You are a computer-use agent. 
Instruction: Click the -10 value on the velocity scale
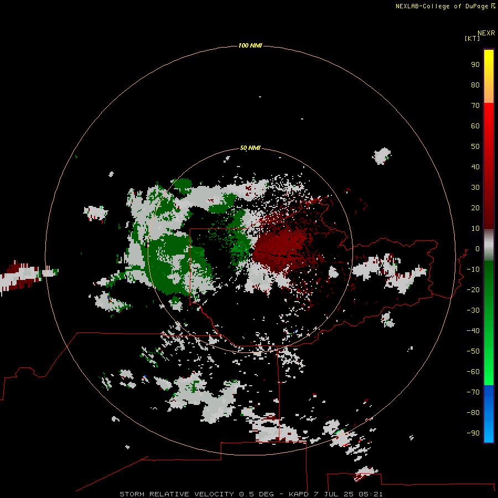473,269
